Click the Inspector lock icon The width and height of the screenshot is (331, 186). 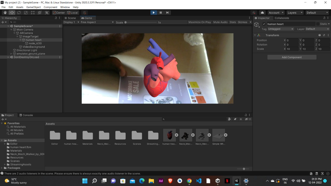point(324,18)
